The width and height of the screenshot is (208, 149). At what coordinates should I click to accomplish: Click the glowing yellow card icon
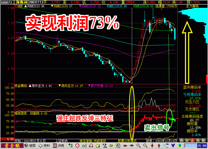point(111,146)
